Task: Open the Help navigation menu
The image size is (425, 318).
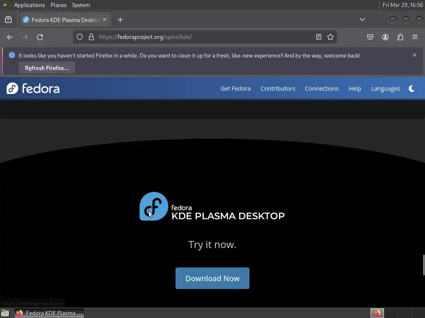Action: [x=354, y=89]
